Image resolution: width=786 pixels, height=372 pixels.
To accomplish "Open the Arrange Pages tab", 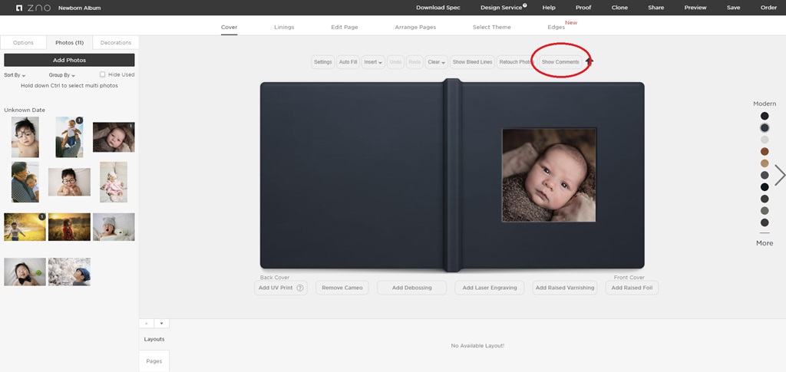I will (x=415, y=27).
